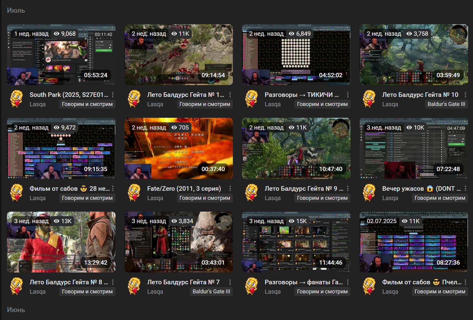
Task: Open the channel avatar beside the 09:14:54 Балдурс video
Action: point(134,99)
